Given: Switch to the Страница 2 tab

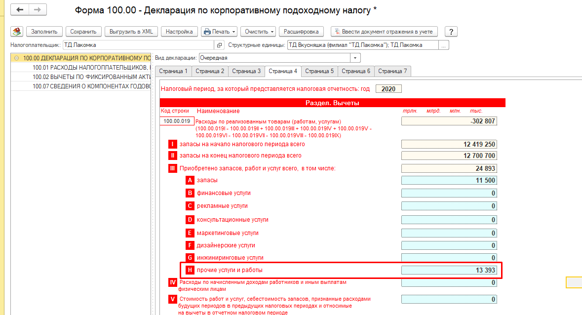Looking at the screenshot, I should click(210, 71).
